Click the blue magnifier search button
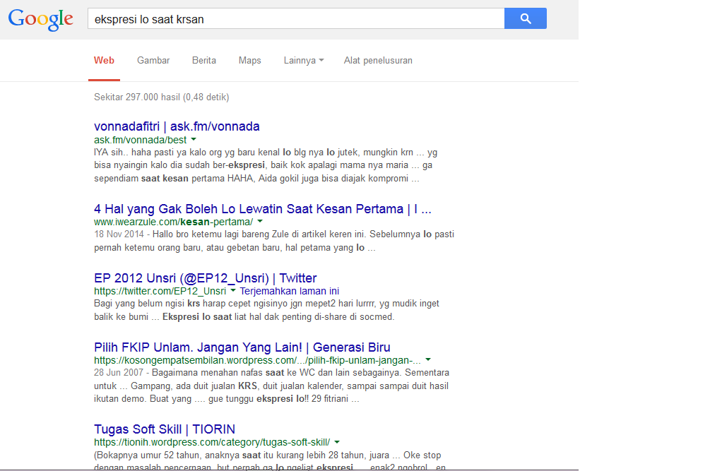The width and height of the screenshot is (710, 471). coord(525,18)
